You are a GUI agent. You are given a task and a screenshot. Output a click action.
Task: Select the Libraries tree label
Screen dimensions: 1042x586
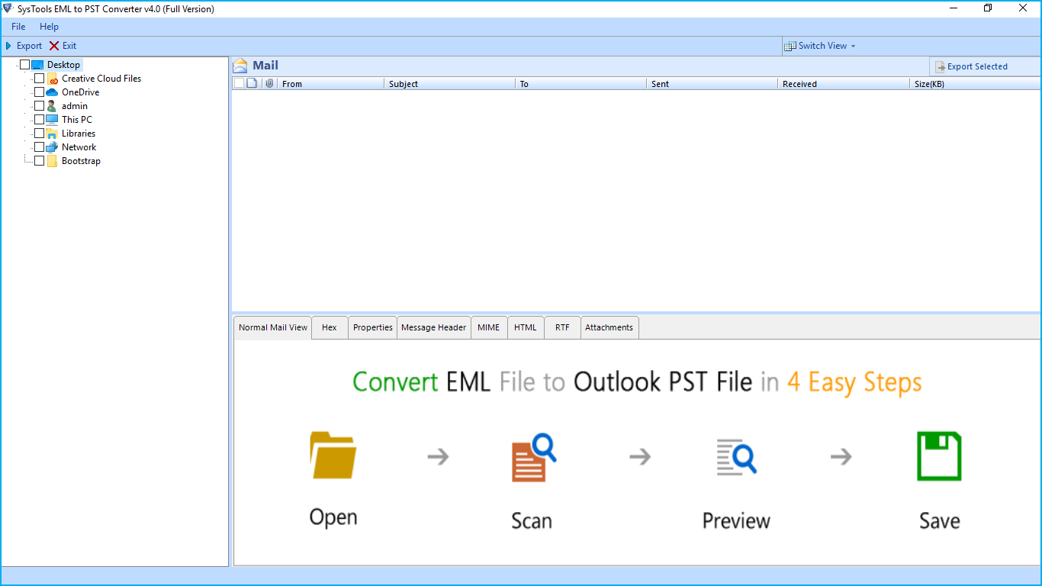click(79, 134)
